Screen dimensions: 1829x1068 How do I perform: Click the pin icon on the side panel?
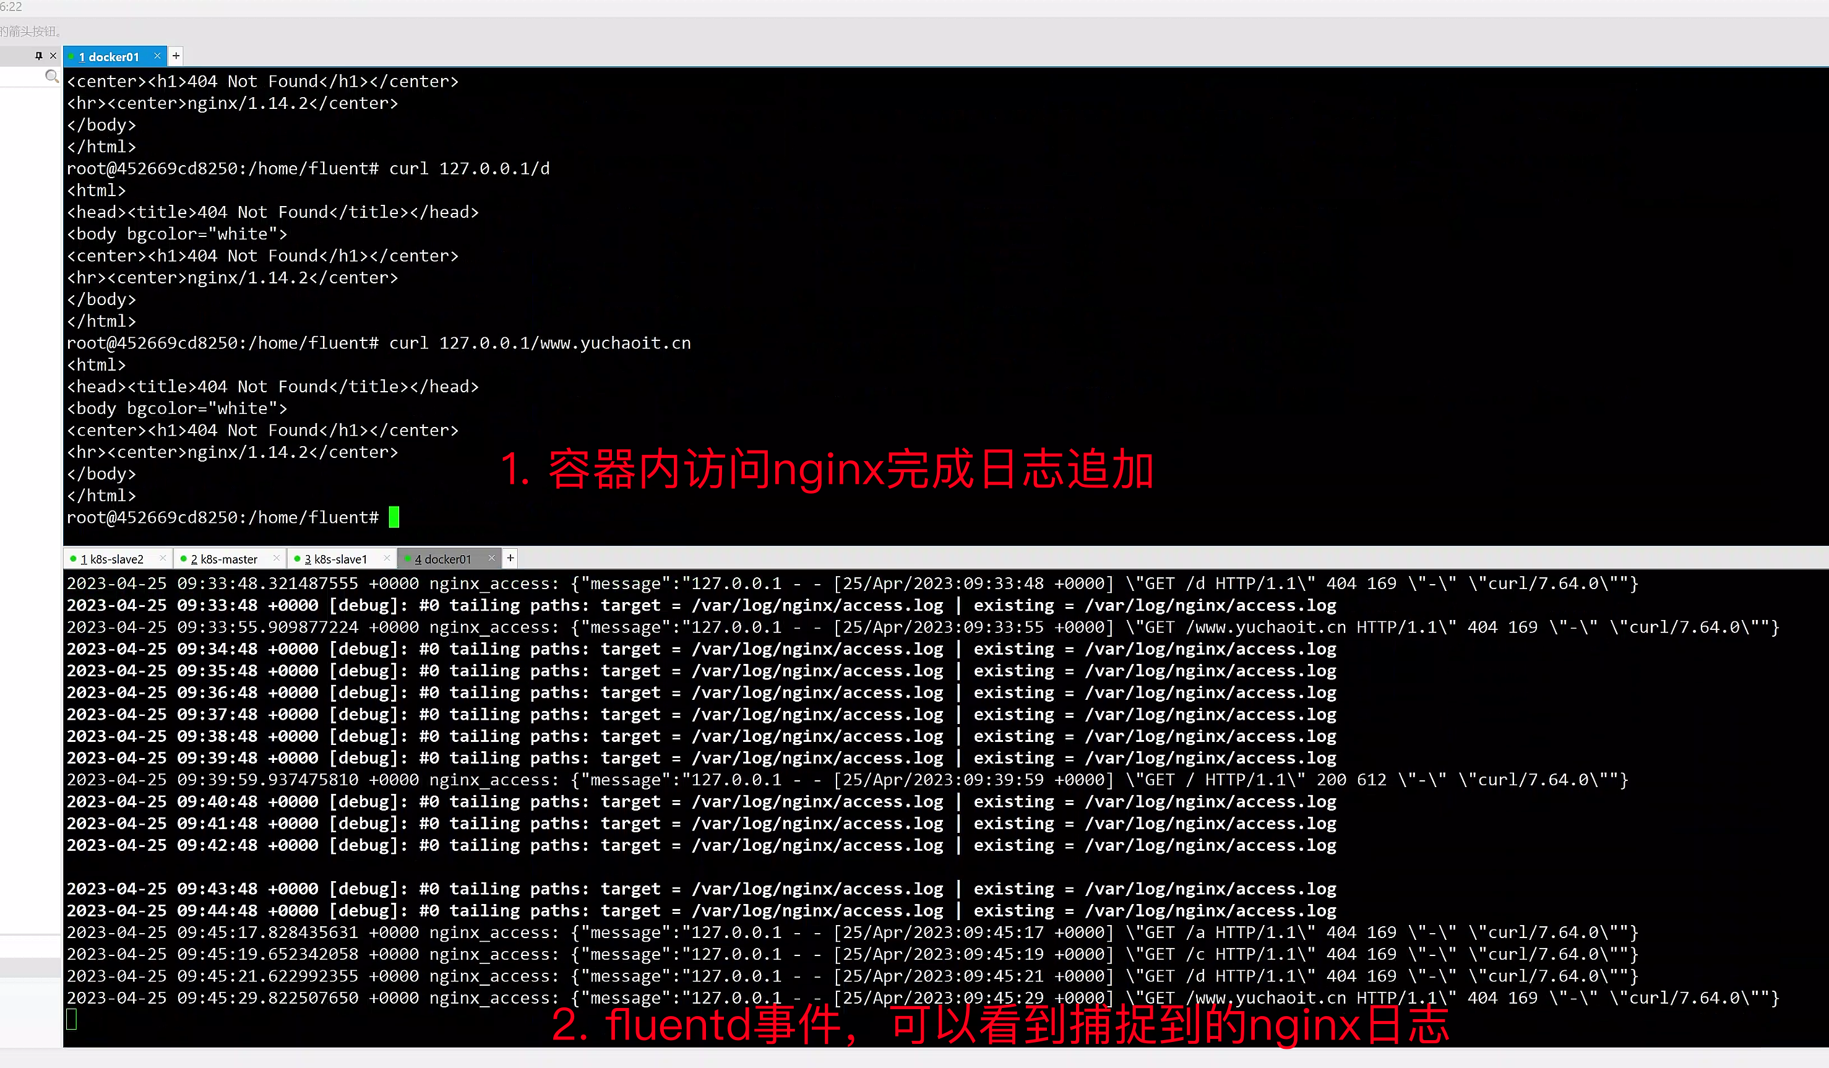(x=38, y=56)
